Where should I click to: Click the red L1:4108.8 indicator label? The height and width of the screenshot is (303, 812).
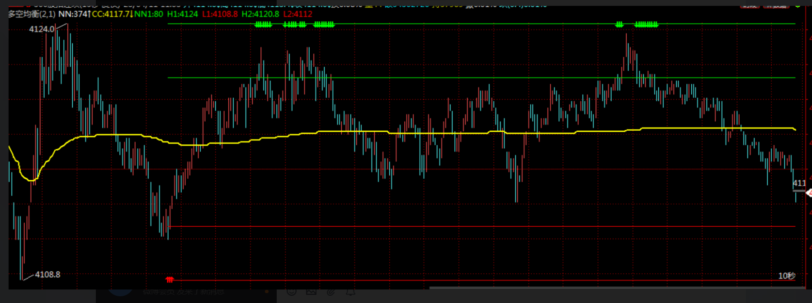pos(220,14)
